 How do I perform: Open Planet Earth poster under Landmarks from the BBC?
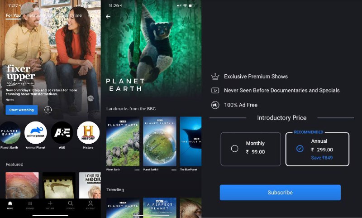[123, 141]
